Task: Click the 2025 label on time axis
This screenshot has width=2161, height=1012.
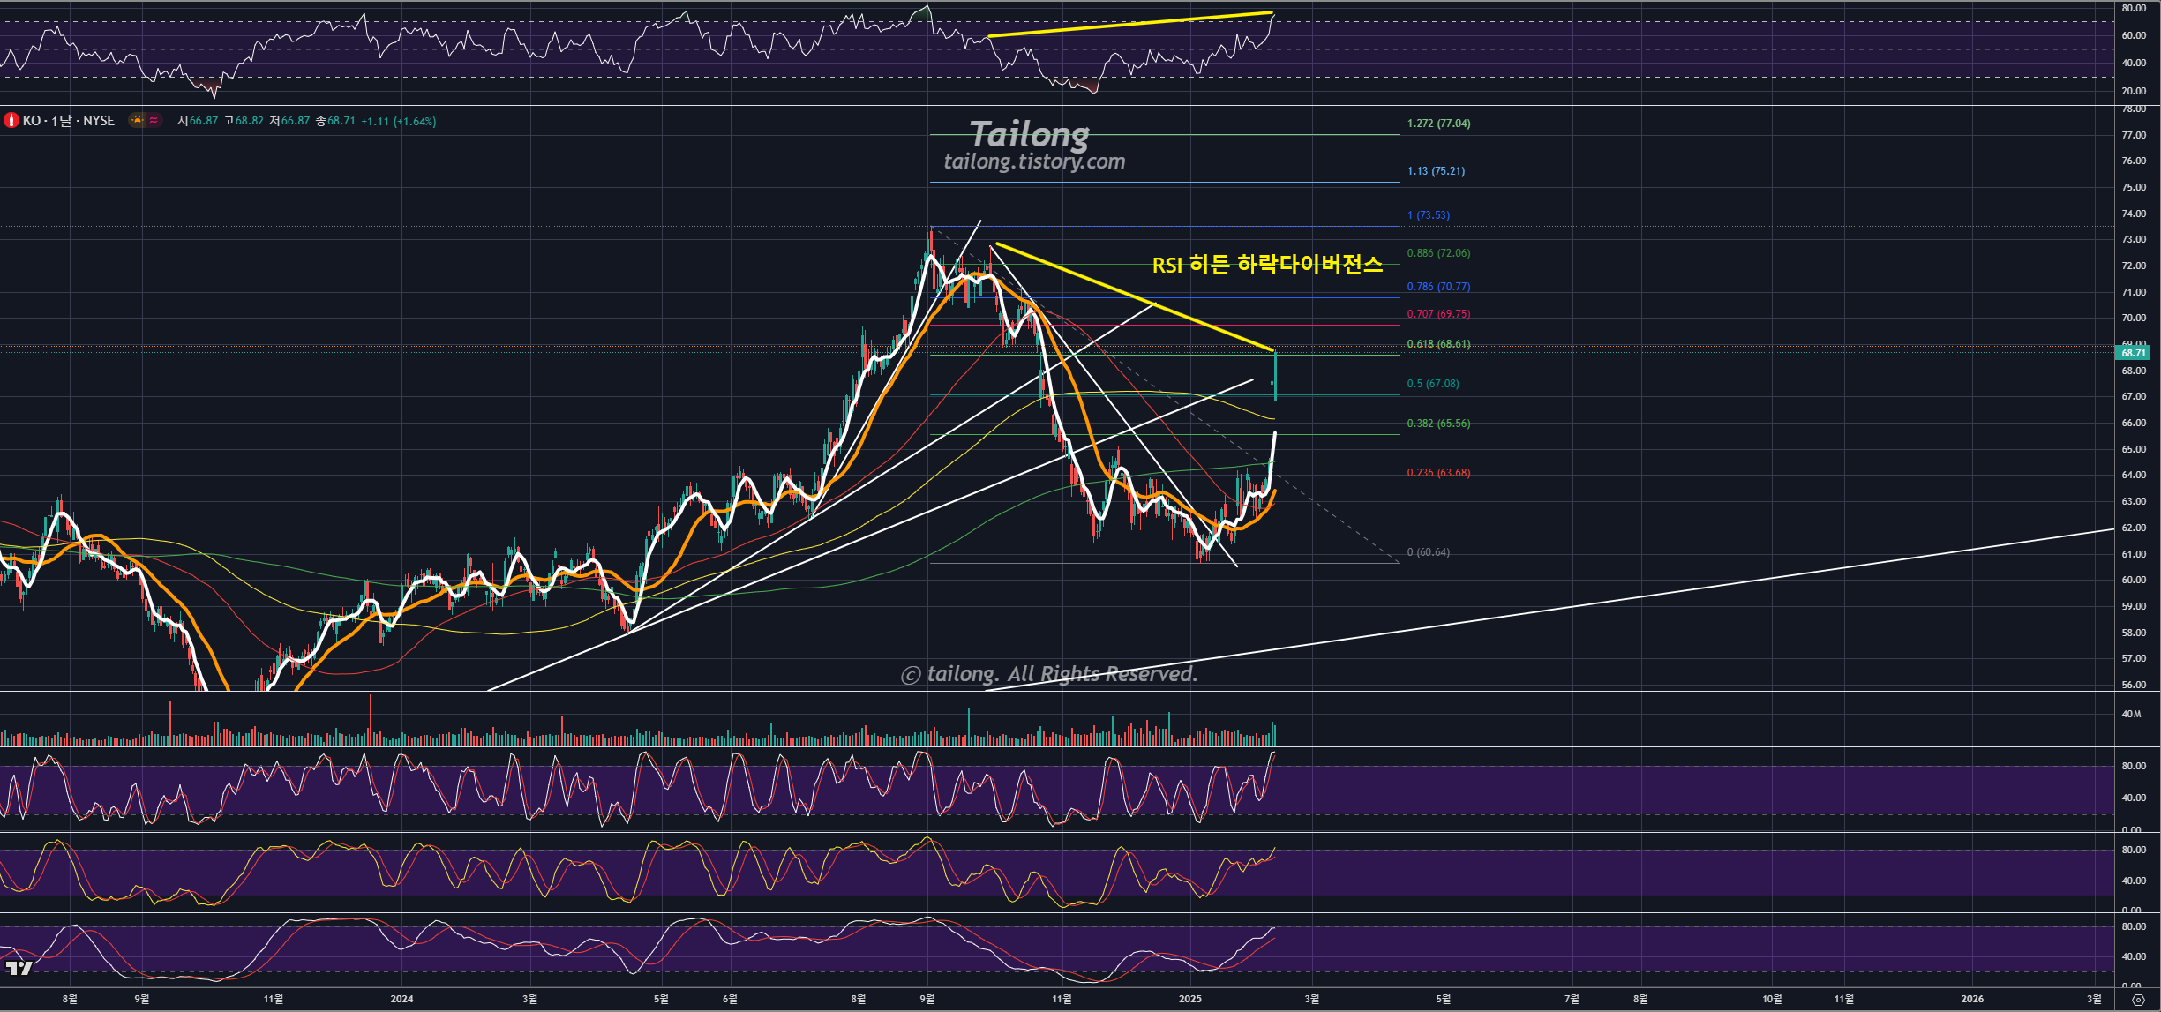Action: [x=1189, y=999]
